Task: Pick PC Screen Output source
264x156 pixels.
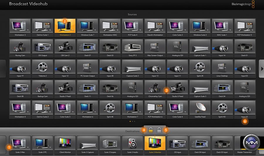Action: 87,69
